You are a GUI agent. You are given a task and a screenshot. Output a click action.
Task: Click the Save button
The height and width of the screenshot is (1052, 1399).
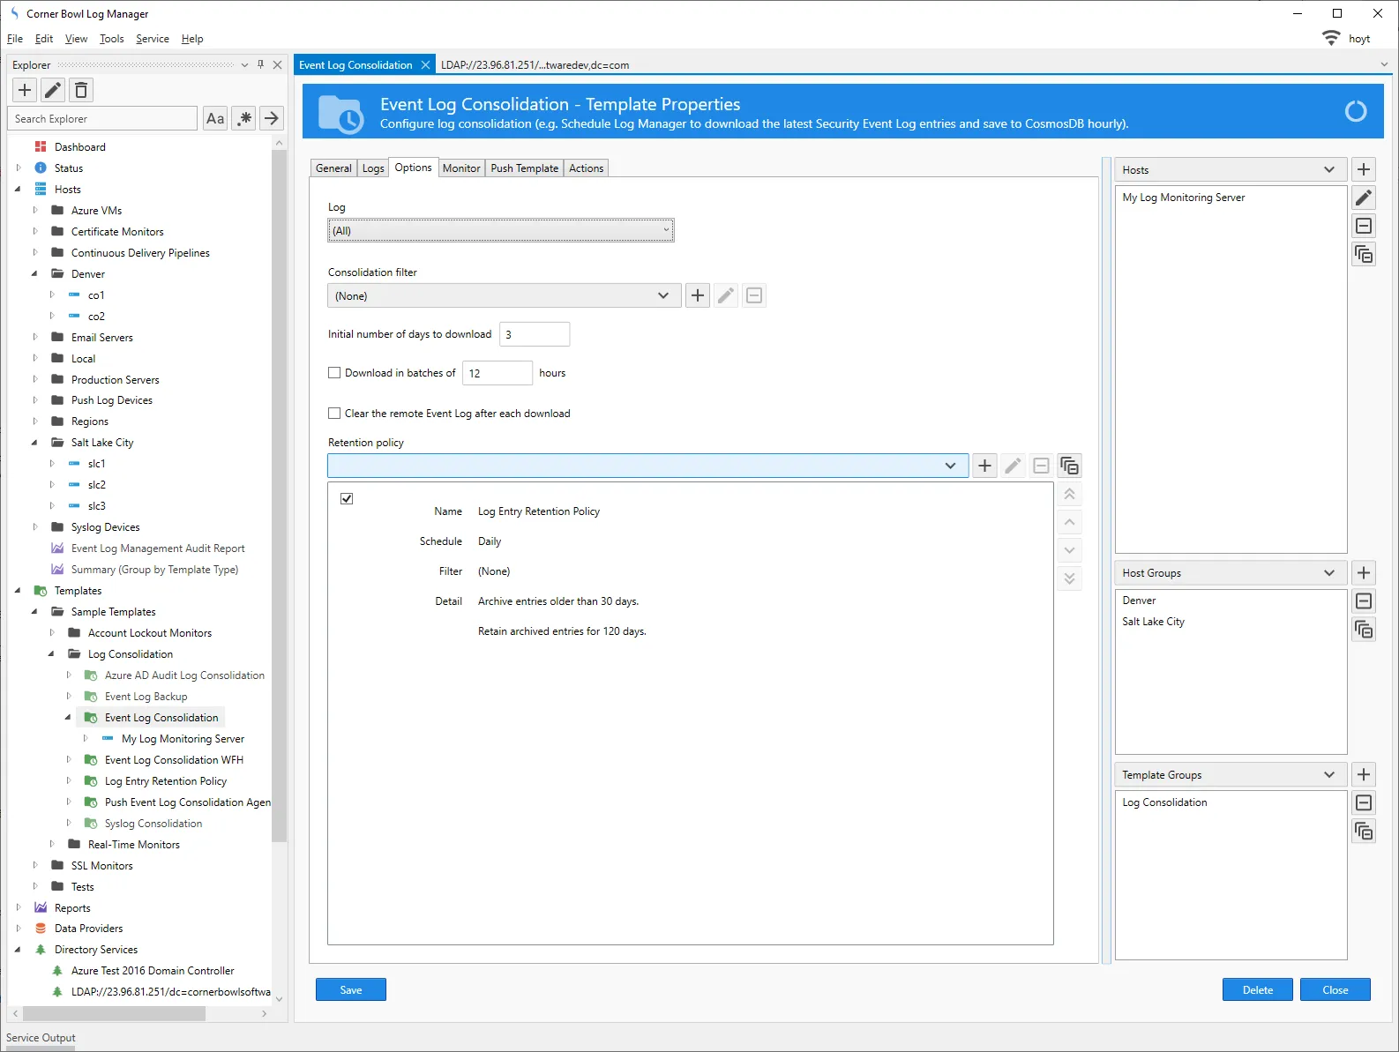pos(350,989)
